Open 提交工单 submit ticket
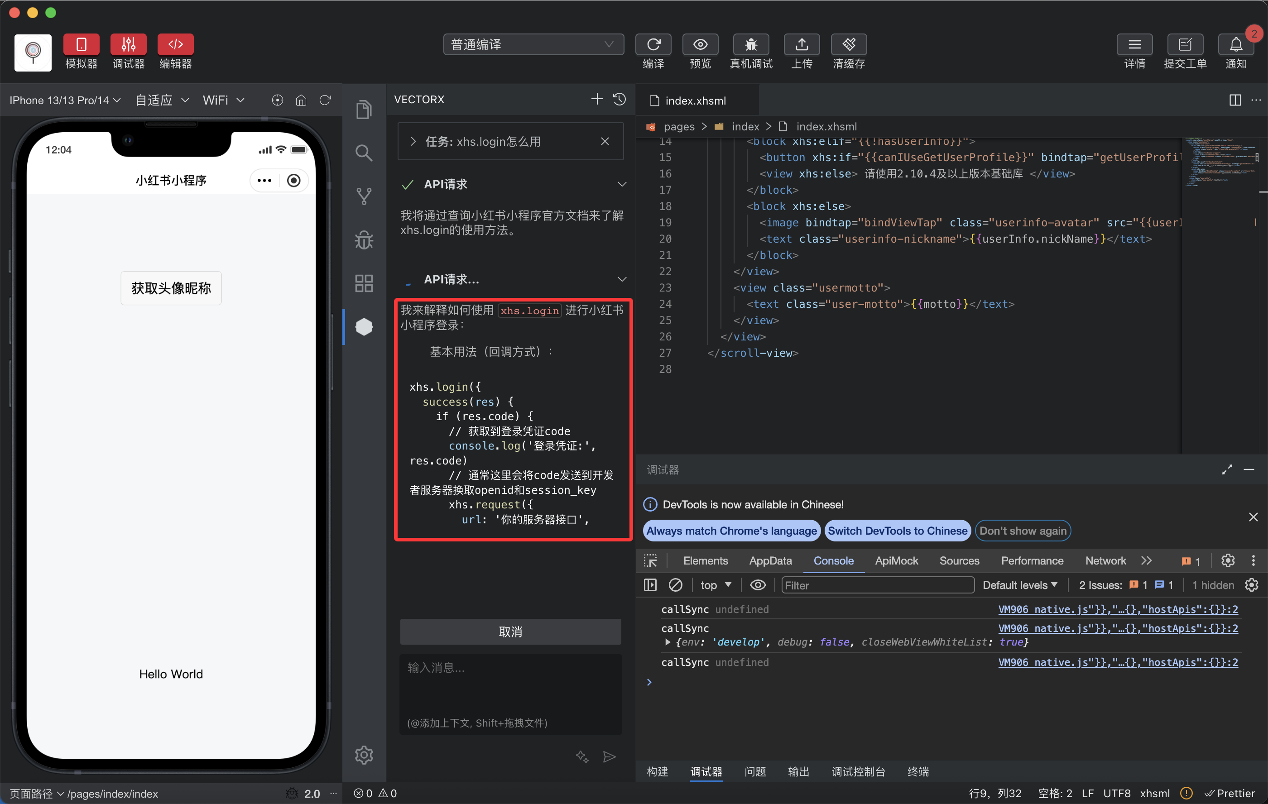Viewport: 1268px width, 804px height. click(x=1185, y=45)
